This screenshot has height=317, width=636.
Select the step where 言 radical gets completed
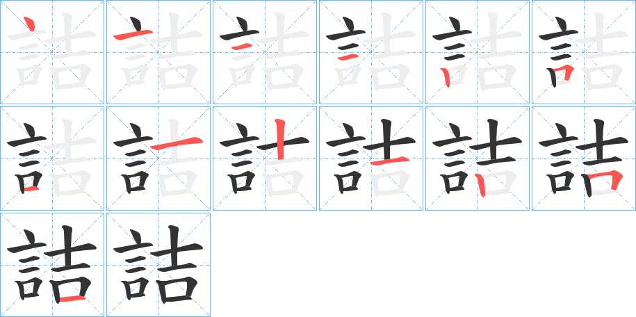(x=52, y=158)
